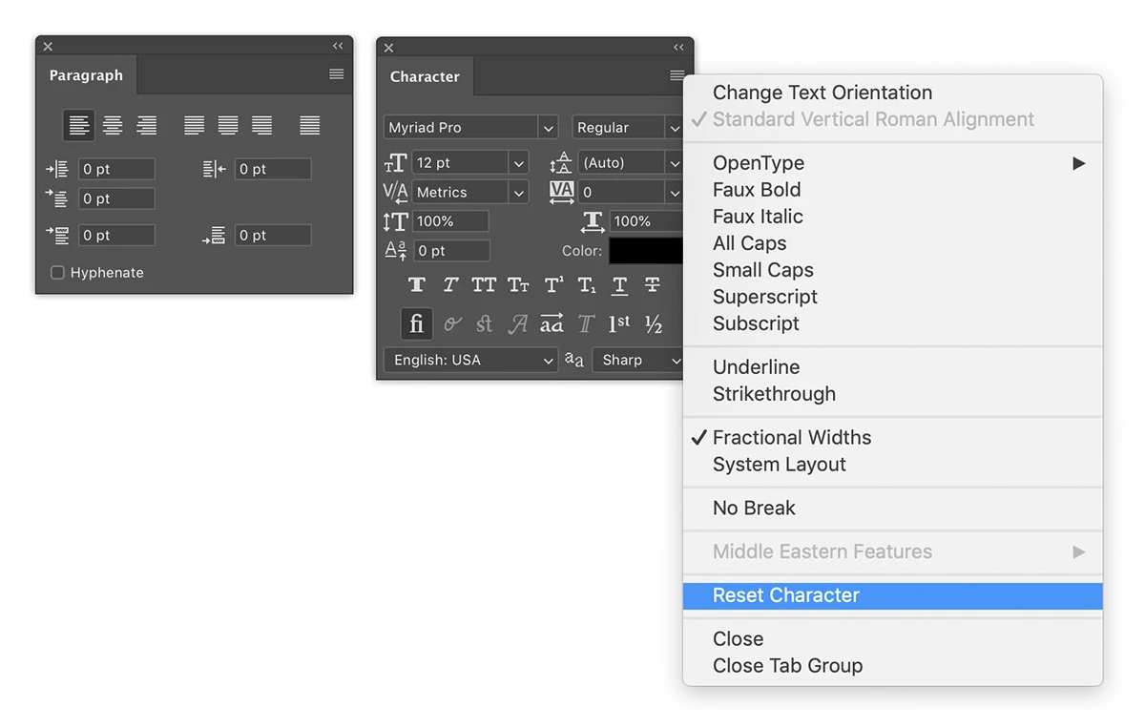Toggle the Superscript button in Character panel
Screen dimensions: 1145x728
[553, 284]
